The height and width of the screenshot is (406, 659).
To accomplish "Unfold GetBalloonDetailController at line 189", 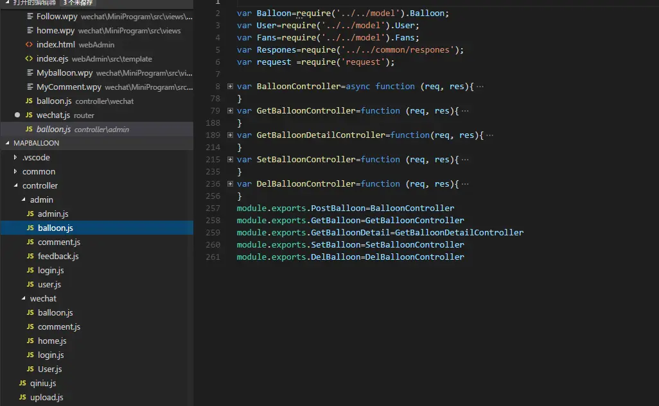I will point(230,135).
